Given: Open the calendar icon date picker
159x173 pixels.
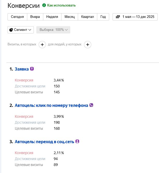Looking at the screenshot, I should (118, 17).
